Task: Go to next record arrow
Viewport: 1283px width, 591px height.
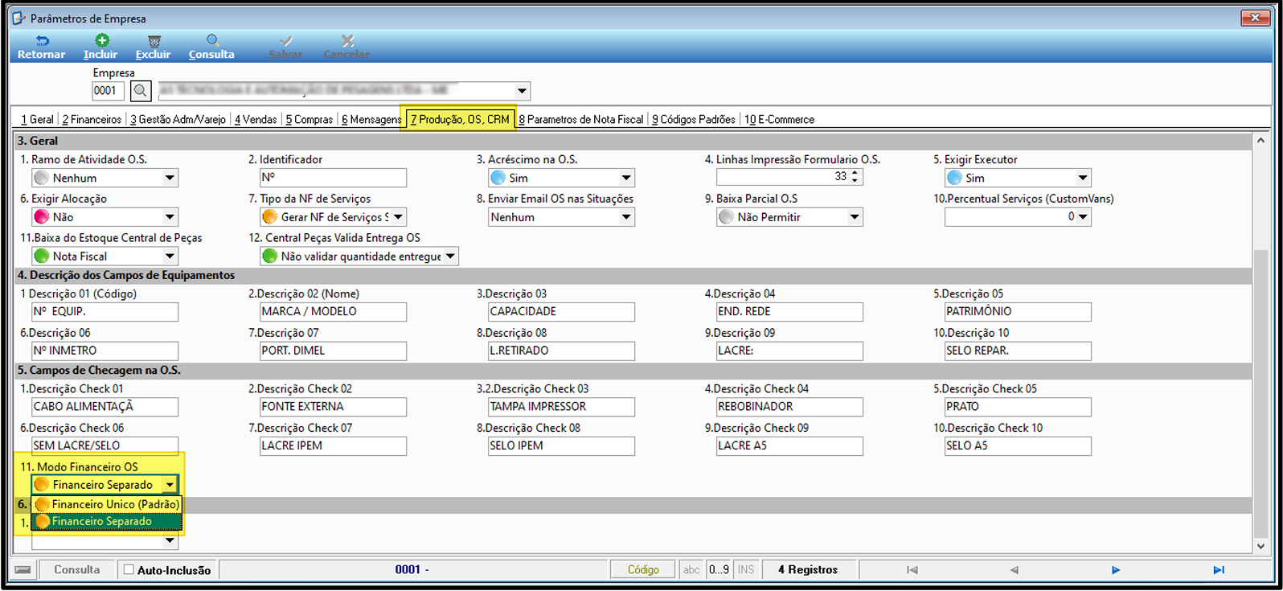Action: [1116, 570]
